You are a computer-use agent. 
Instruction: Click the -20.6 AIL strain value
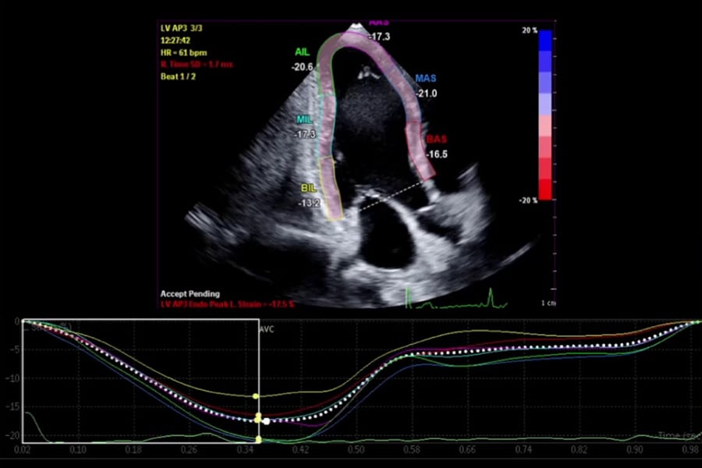(302, 67)
